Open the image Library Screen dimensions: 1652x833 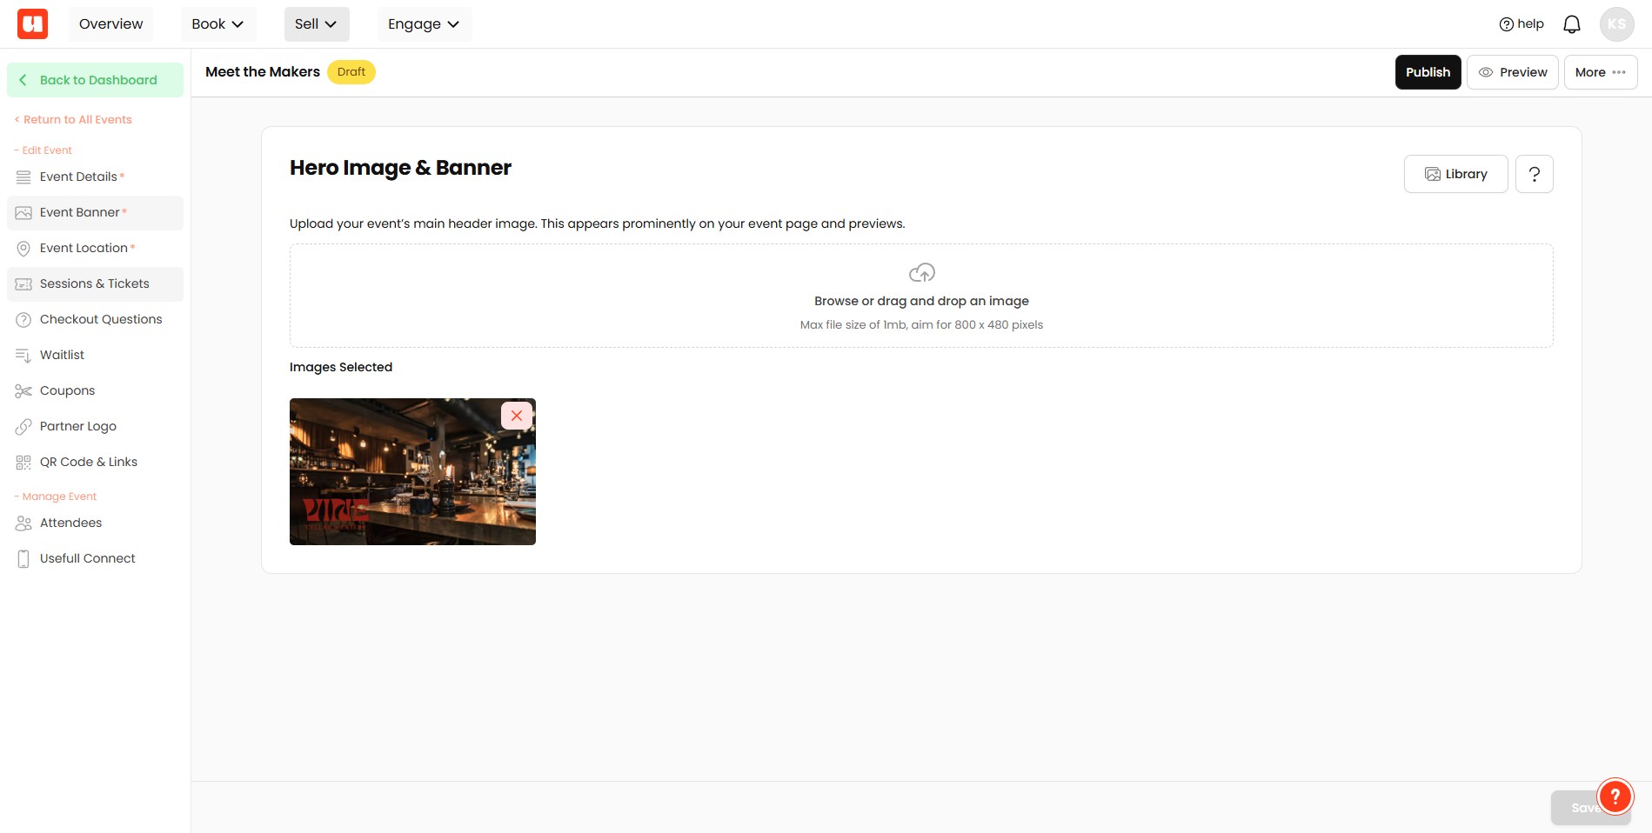[x=1455, y=174]
